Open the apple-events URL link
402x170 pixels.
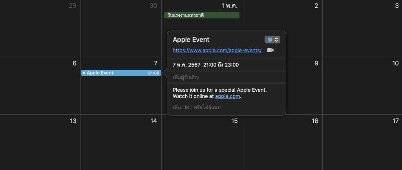coord(217,51)
